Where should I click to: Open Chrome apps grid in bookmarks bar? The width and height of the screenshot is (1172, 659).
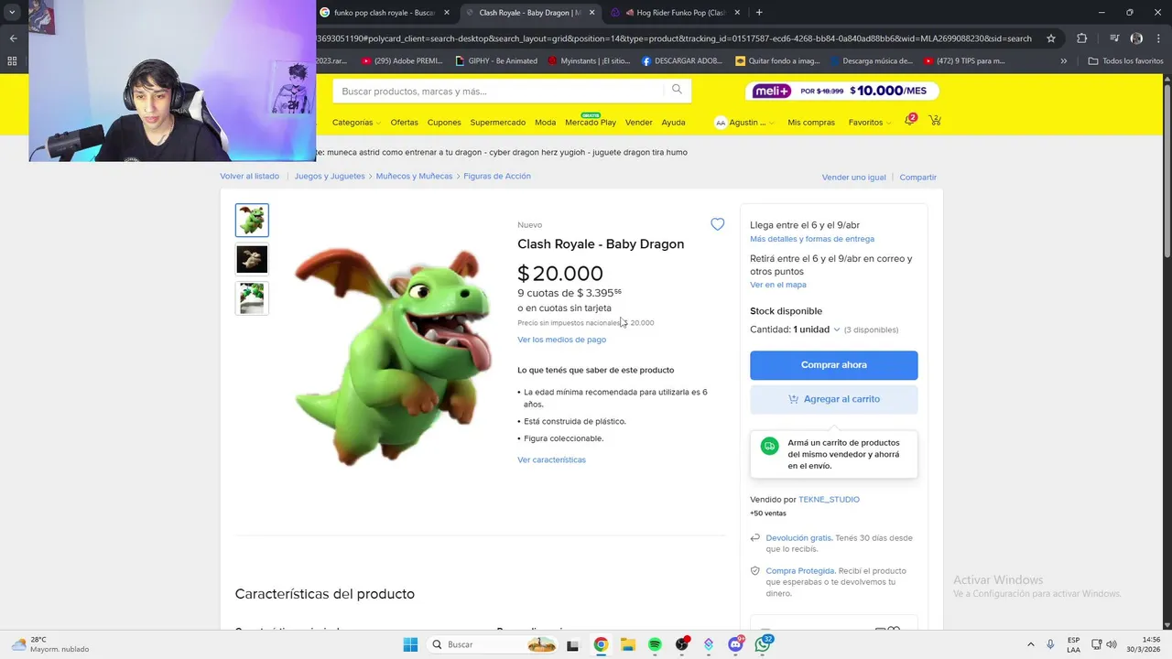pos(12,61)
